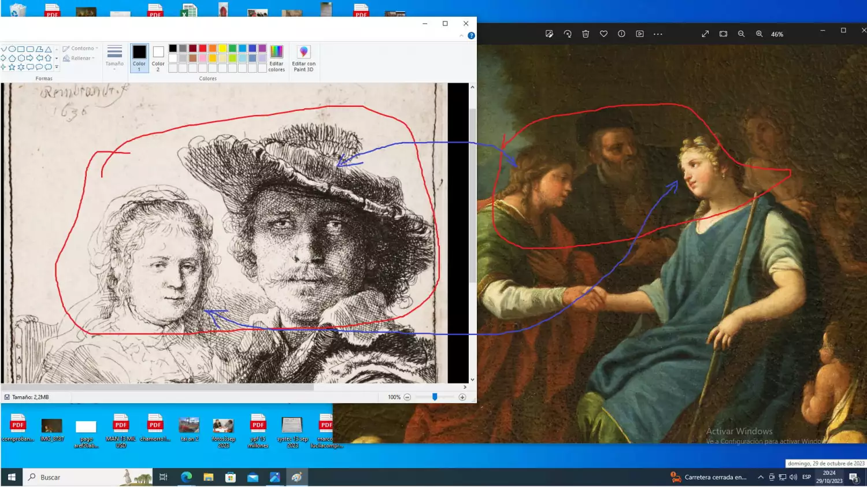Open Task View on taskbar
Image resolution: width=867 pixels, height=487 pixels.
point(164,477)
